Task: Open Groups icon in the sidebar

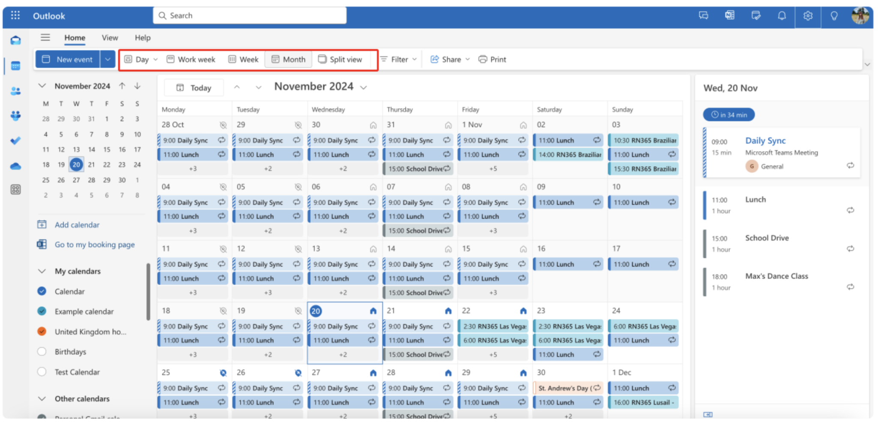Action: pyautogui.click(x=16, y=116)
